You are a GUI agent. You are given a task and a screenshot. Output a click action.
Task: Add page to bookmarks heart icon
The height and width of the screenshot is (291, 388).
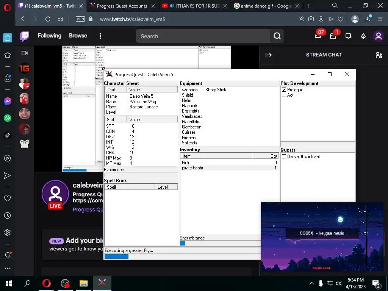pyautogui.click(x=341, y=19)
